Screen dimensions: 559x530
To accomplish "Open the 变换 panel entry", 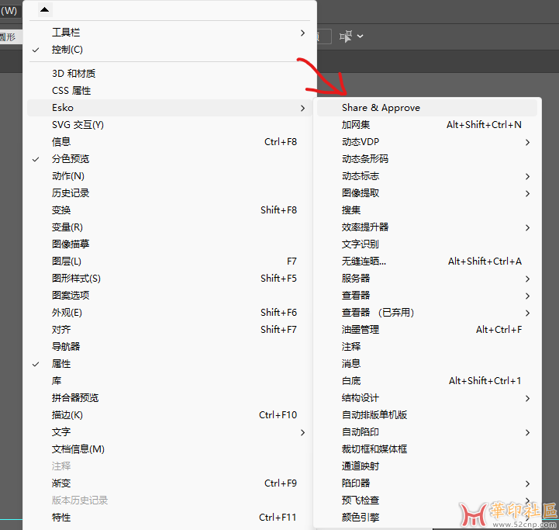I will [x=170, y=210].
